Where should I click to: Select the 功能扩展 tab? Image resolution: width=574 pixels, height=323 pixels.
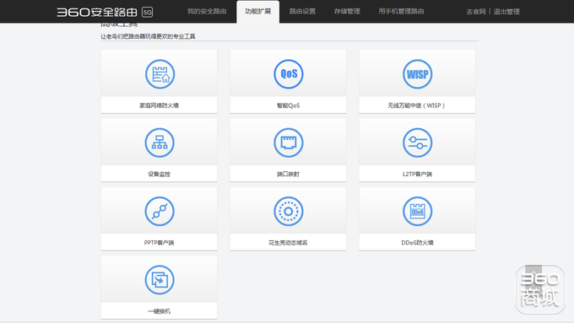pos(257,11)
